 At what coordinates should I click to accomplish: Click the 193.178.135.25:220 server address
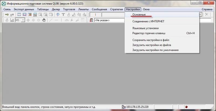click(137, 107)
